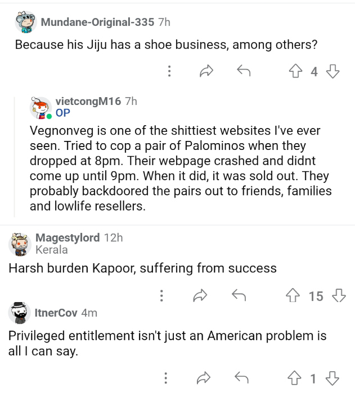The width and height of the screenshot is (355, 393).
Task: Open more options on Mundane-Original-335's comment
Action: 169,71
